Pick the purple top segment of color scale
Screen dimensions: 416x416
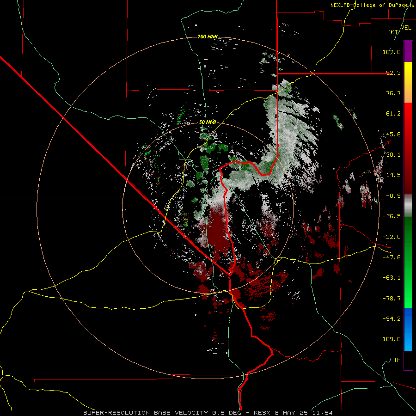pos(408,51)
